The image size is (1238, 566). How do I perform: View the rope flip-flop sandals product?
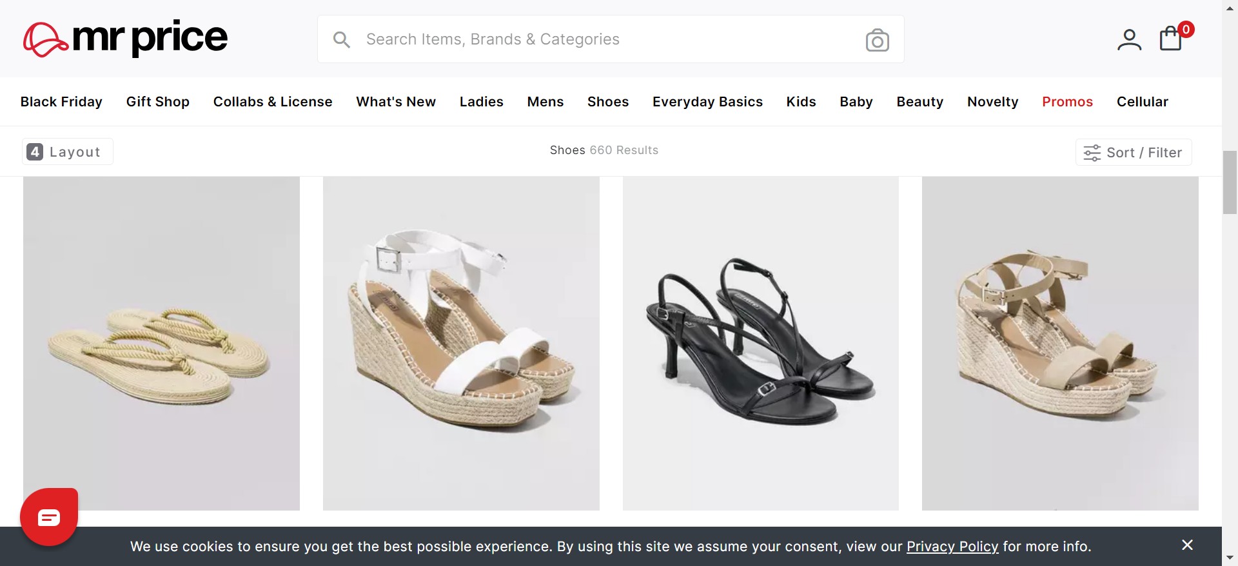(x=161, y=344)
